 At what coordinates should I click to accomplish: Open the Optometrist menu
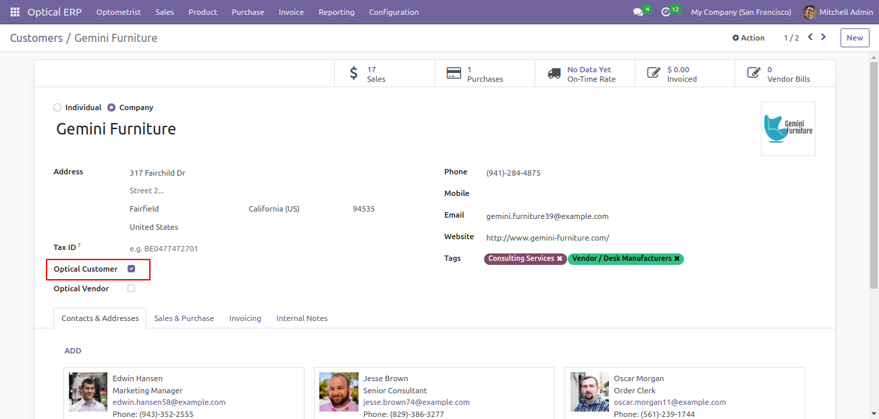pyautogui.click(x=119, y=12)
